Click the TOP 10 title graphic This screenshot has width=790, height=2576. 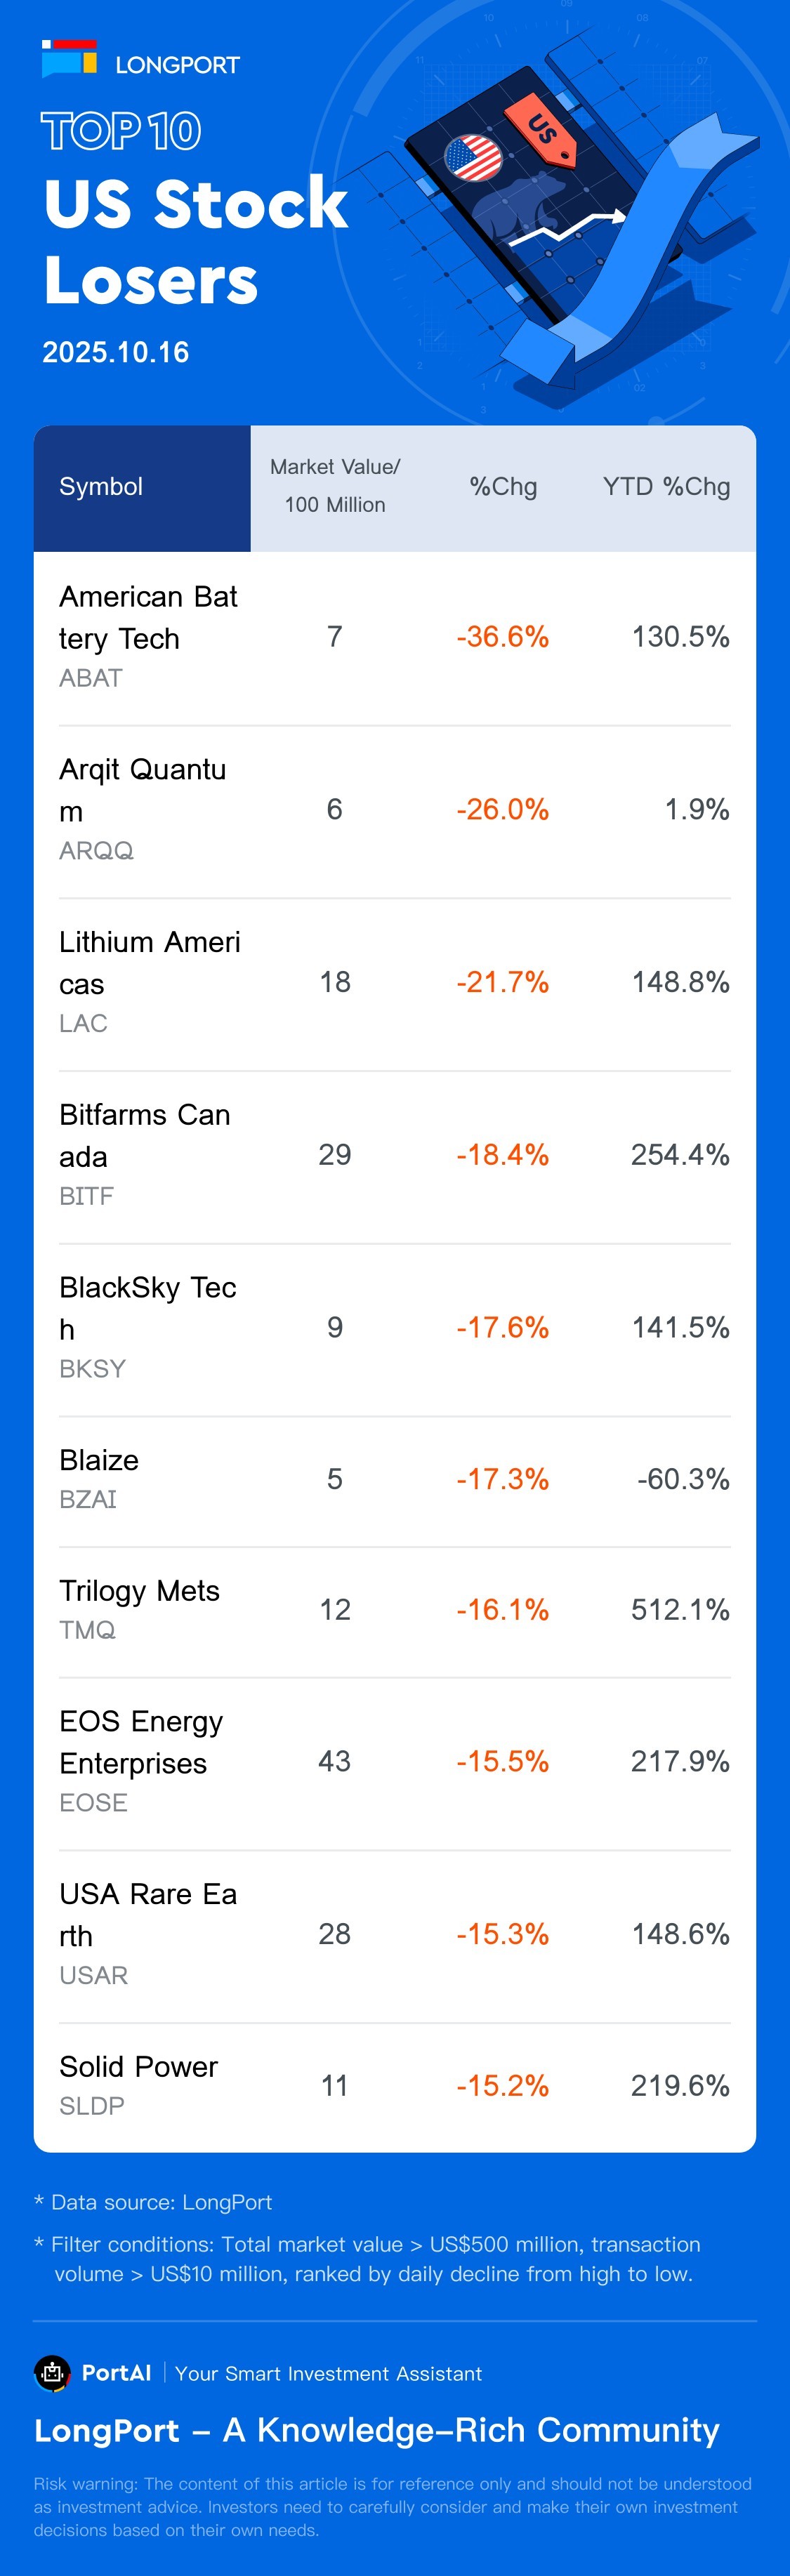(121, 131)
